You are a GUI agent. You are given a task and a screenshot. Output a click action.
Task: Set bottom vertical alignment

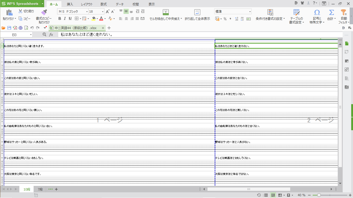pos(131,11)
